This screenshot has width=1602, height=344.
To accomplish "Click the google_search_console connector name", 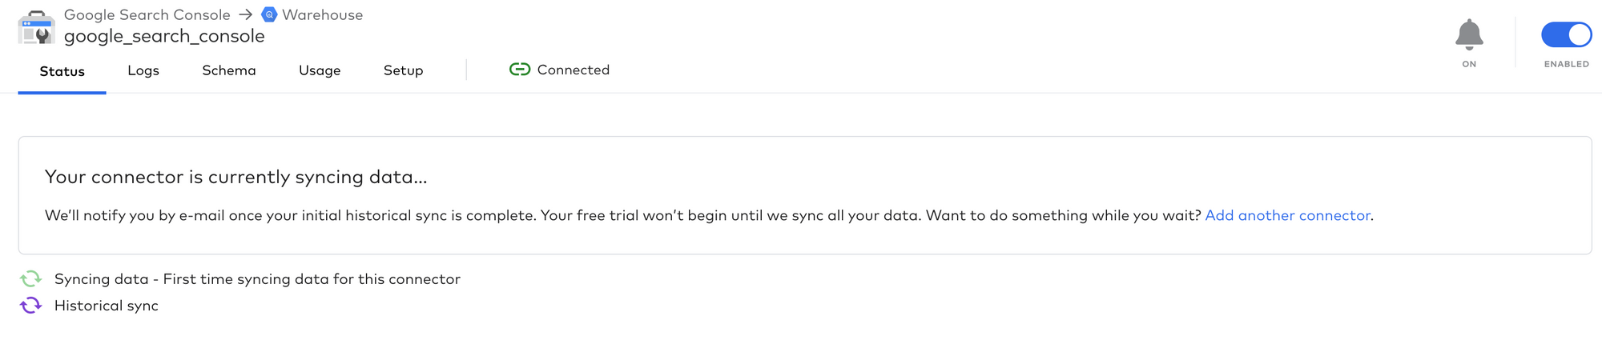I will pyautogui.click(x=164, y=36).
